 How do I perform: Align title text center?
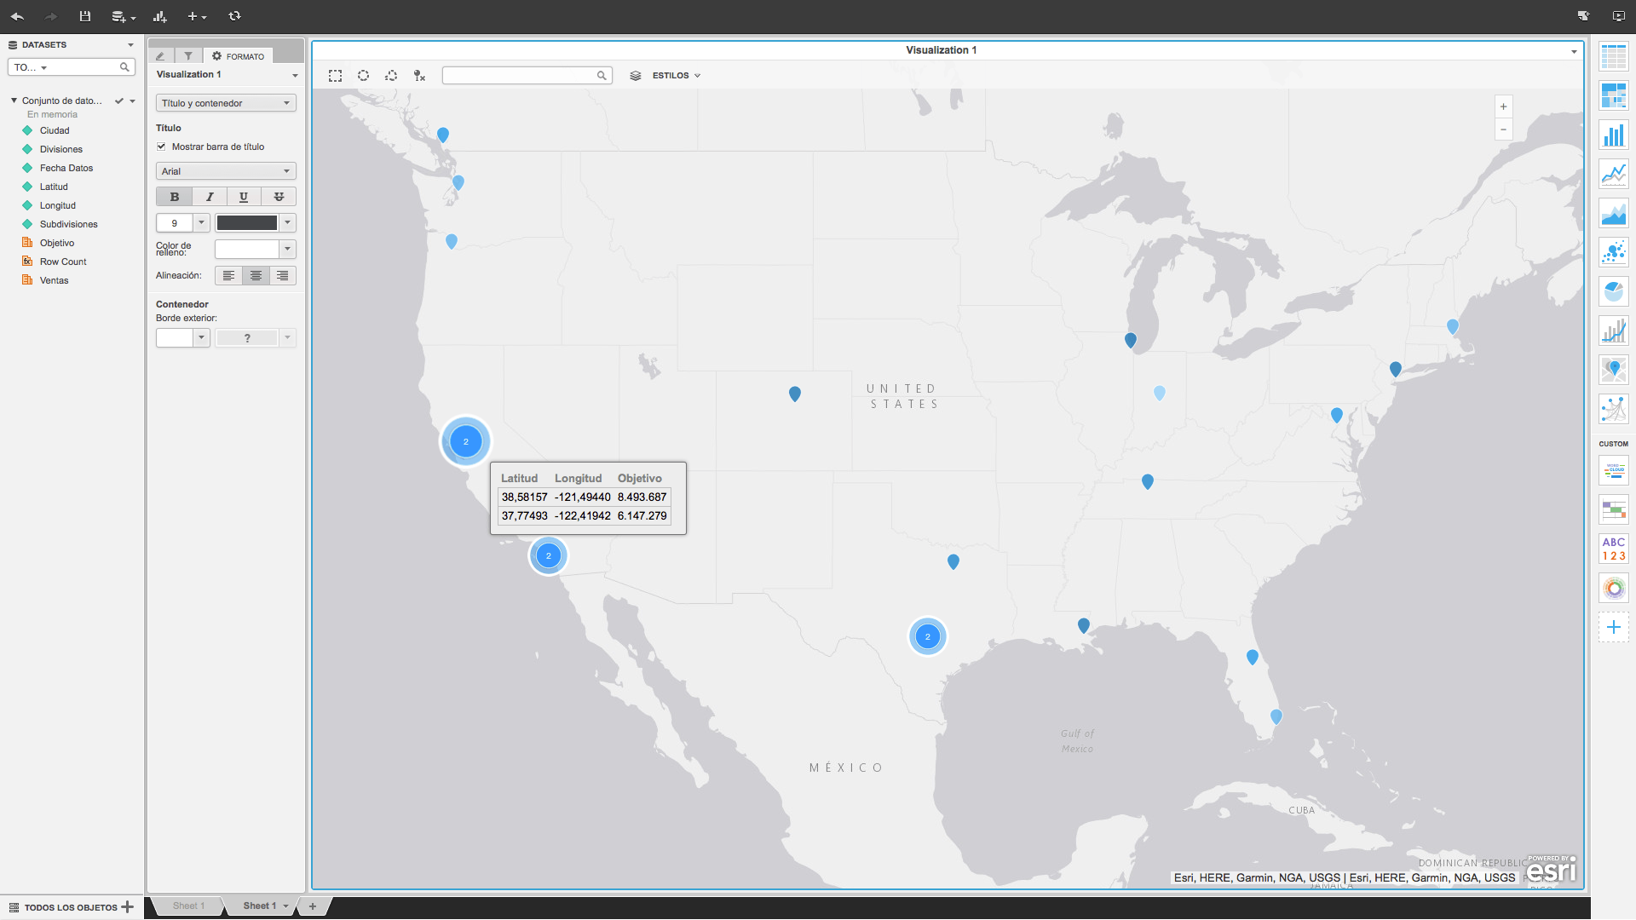click(x=256, y=276)
